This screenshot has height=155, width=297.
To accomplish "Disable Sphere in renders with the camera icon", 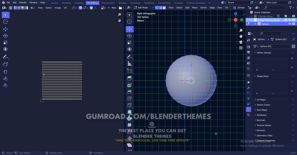I will [x=293, y=24].
